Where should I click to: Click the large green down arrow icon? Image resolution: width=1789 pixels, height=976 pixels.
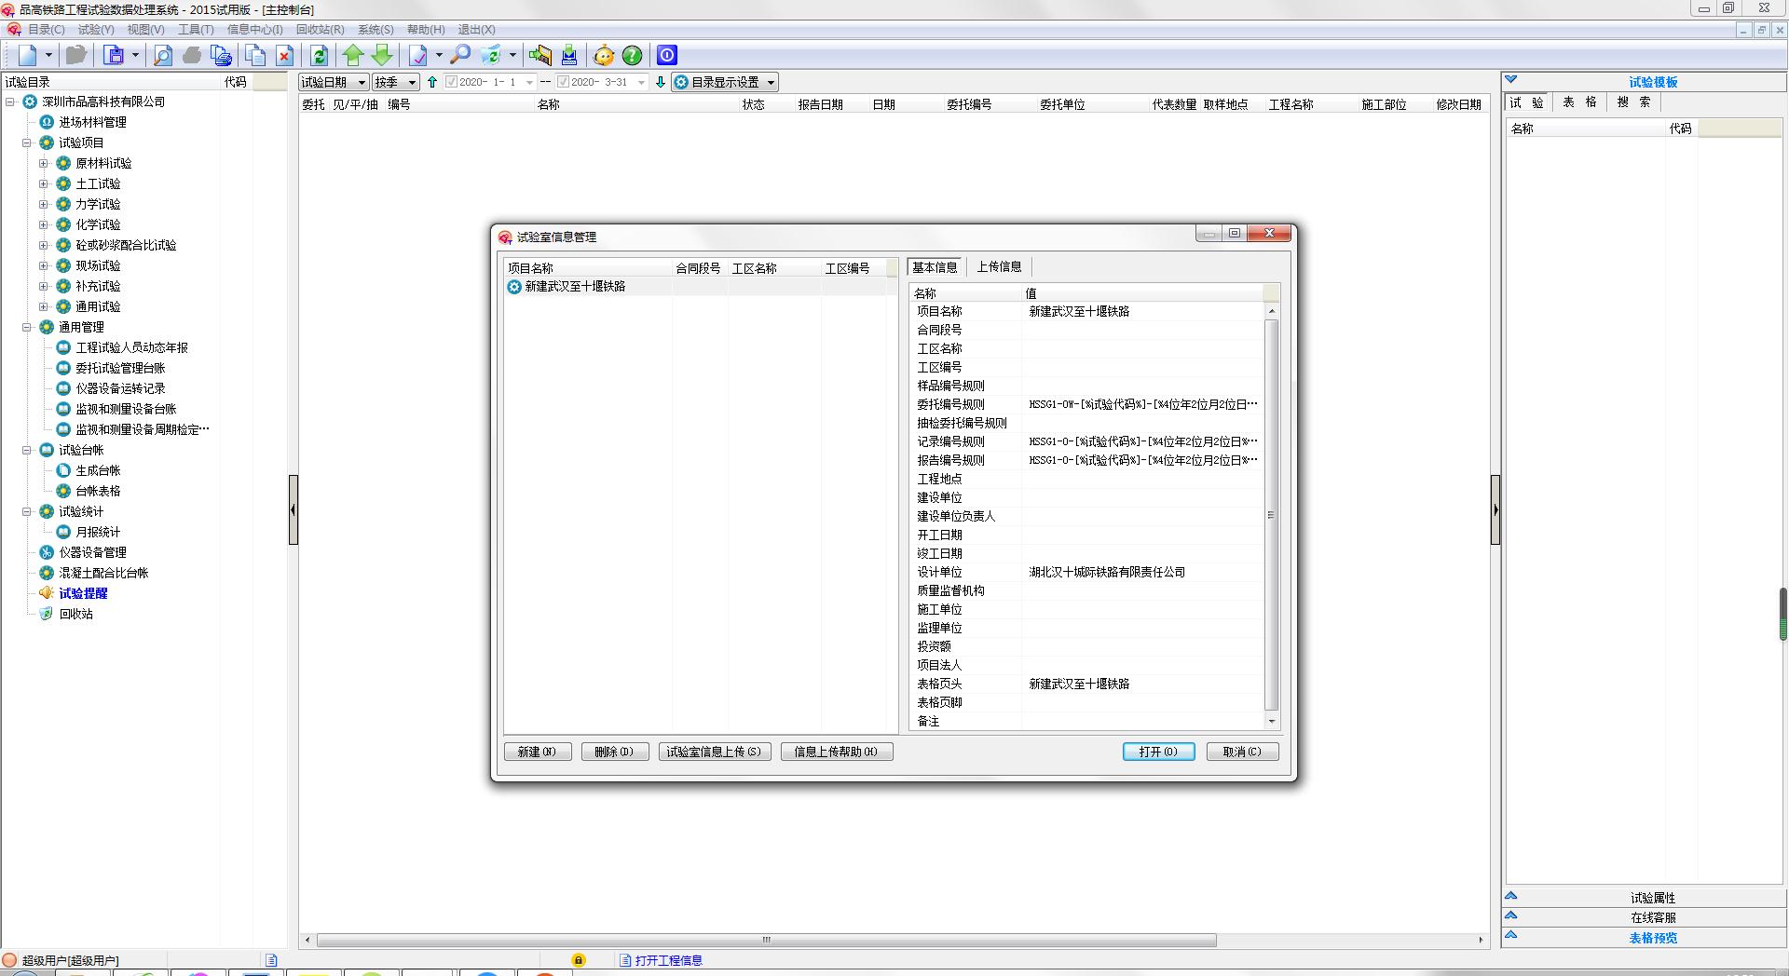(x=383, y=55)
